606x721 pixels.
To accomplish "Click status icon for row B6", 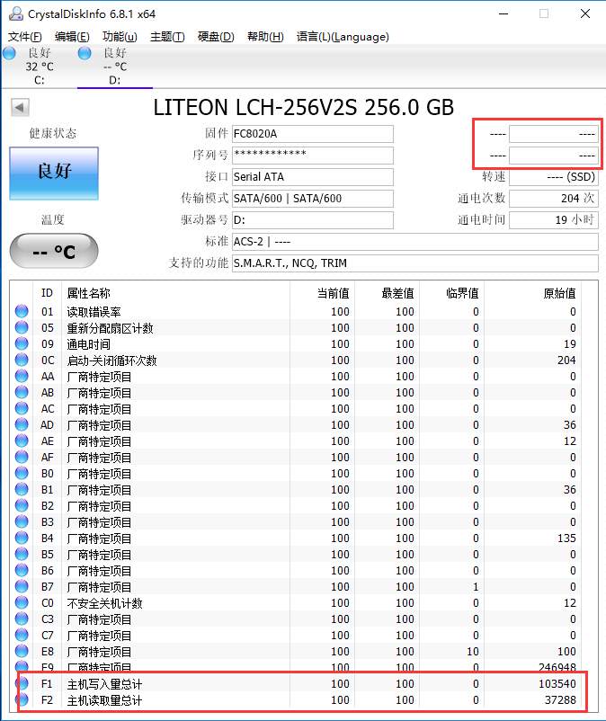I will click(22, 570).
